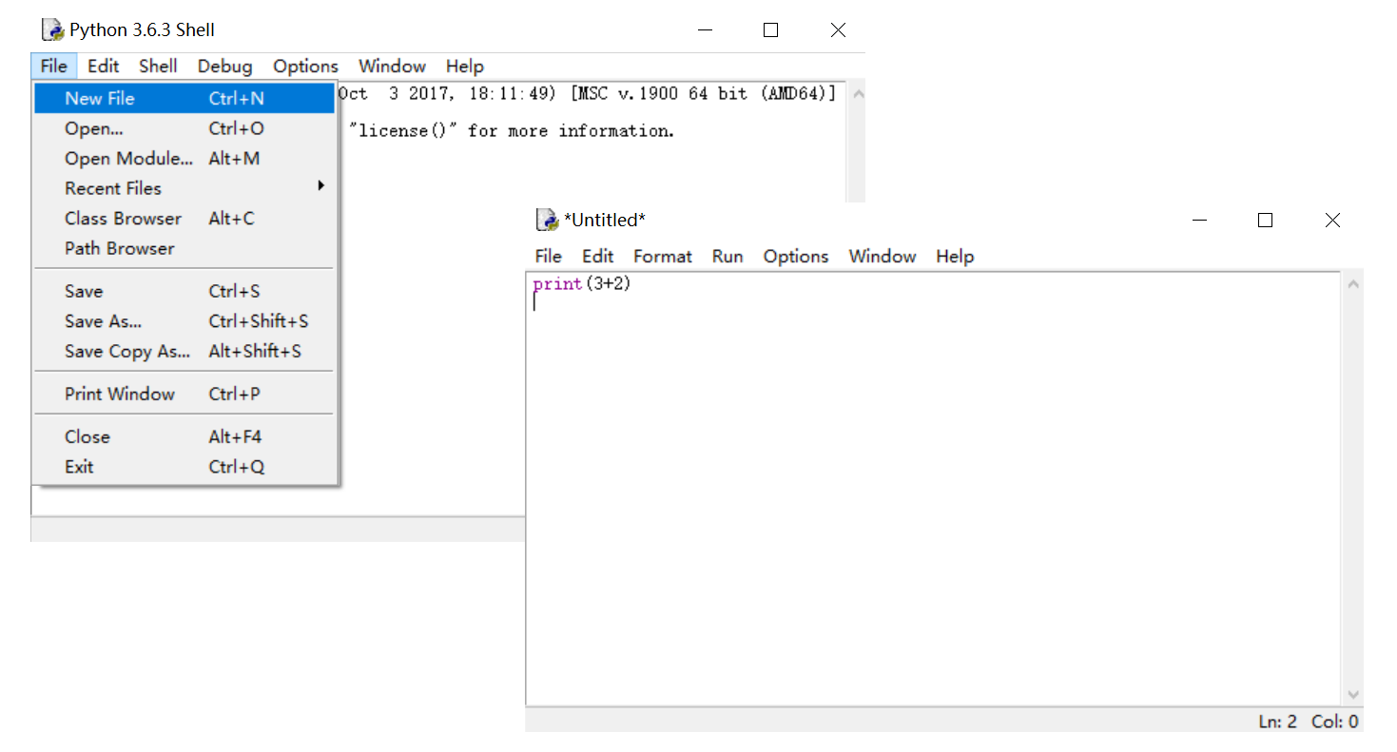1397x752 pixels.
Task: Open the Run menu
Action: pyautogui.click(x=728, y=257)
